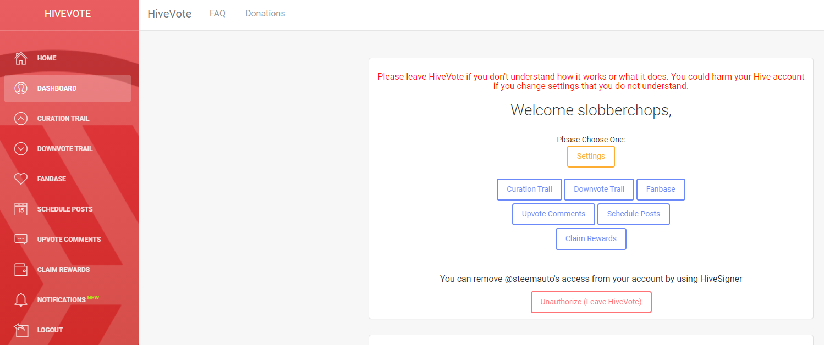Click the Notifications bell icon
Screen dimensions: 824x345
pyautogui.click(x=21, y=300)
